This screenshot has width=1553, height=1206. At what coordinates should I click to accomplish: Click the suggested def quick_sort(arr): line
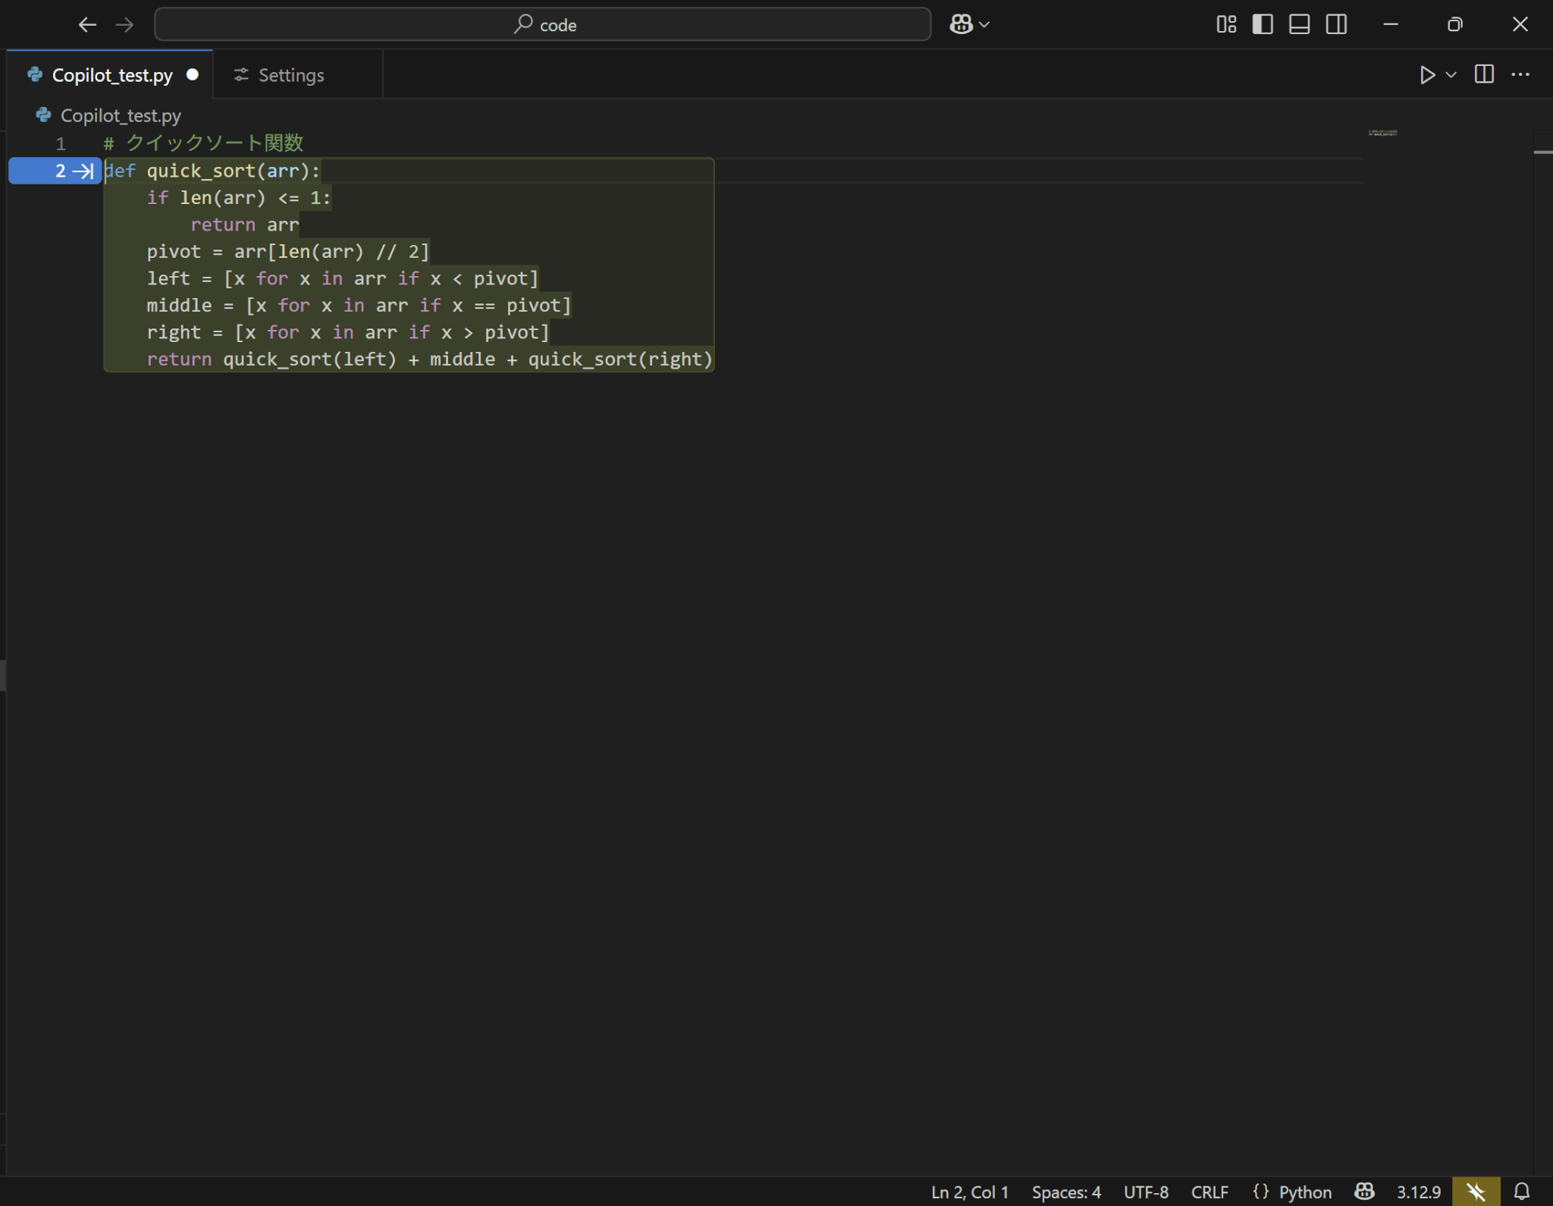[212, 171]
